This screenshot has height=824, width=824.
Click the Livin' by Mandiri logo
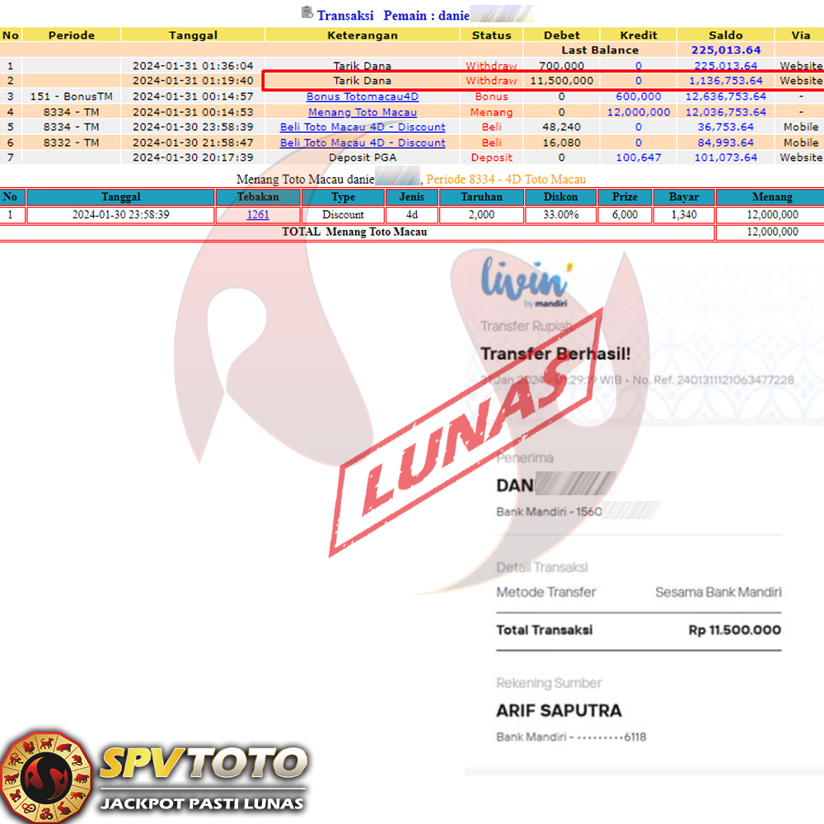tap(524, 280)
